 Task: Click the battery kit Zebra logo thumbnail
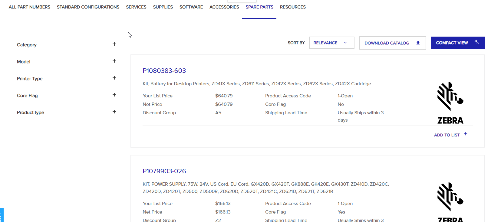tap(450, 103)
